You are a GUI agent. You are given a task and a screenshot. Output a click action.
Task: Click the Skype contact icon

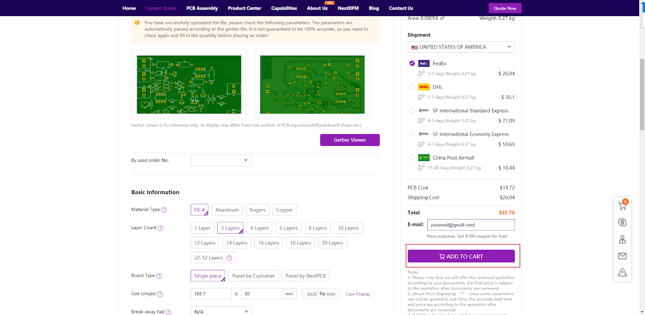(x=622, y=222)
